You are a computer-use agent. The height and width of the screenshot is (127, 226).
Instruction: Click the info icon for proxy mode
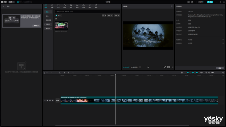point(223,39)
